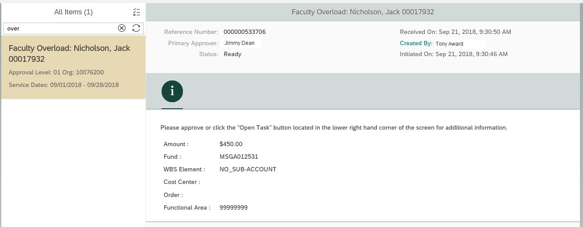
Task: Click the detail page title Faculty Overload header
Action: point(362,12)
